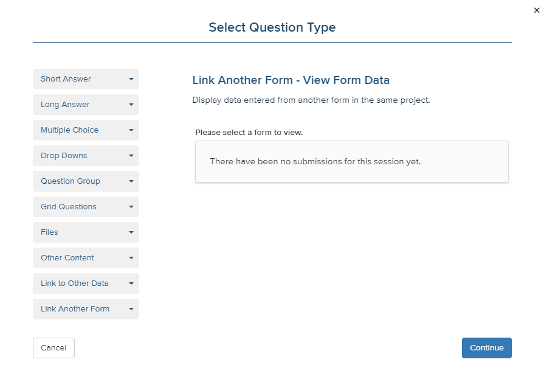Viewport: 544px width, 379px height.
Task: Continue with the selected question type
Action: coord(486,348)
